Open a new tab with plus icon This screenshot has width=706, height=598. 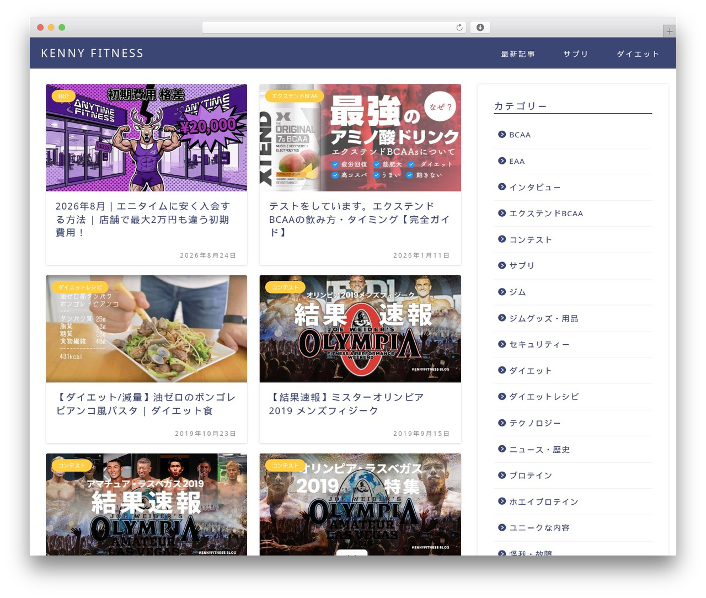pos(670,31)
